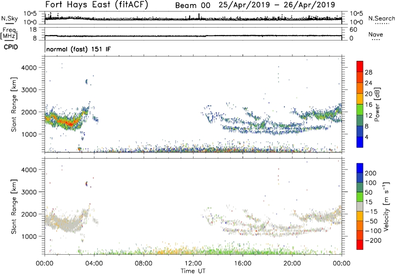Click the '16:00' time axis tick label

coord(242,264)
